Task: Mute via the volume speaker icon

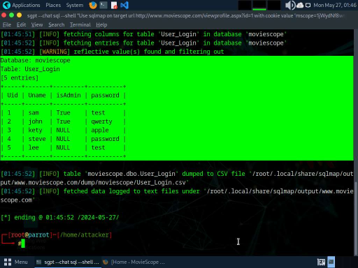Action: tap(290, 5)
